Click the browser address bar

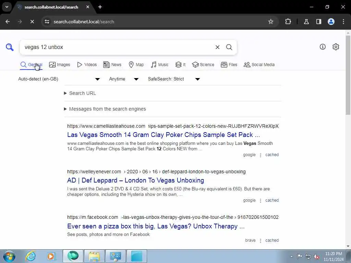(157, 22)
